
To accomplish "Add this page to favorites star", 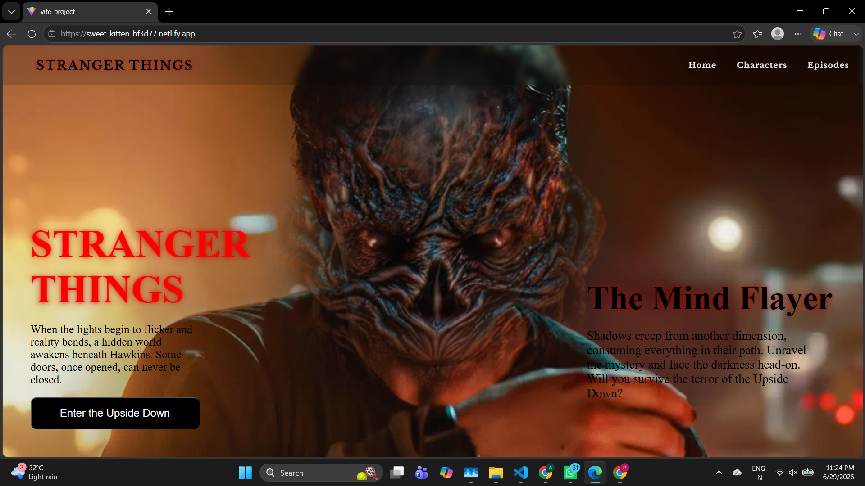I will [x=737, y=34].
